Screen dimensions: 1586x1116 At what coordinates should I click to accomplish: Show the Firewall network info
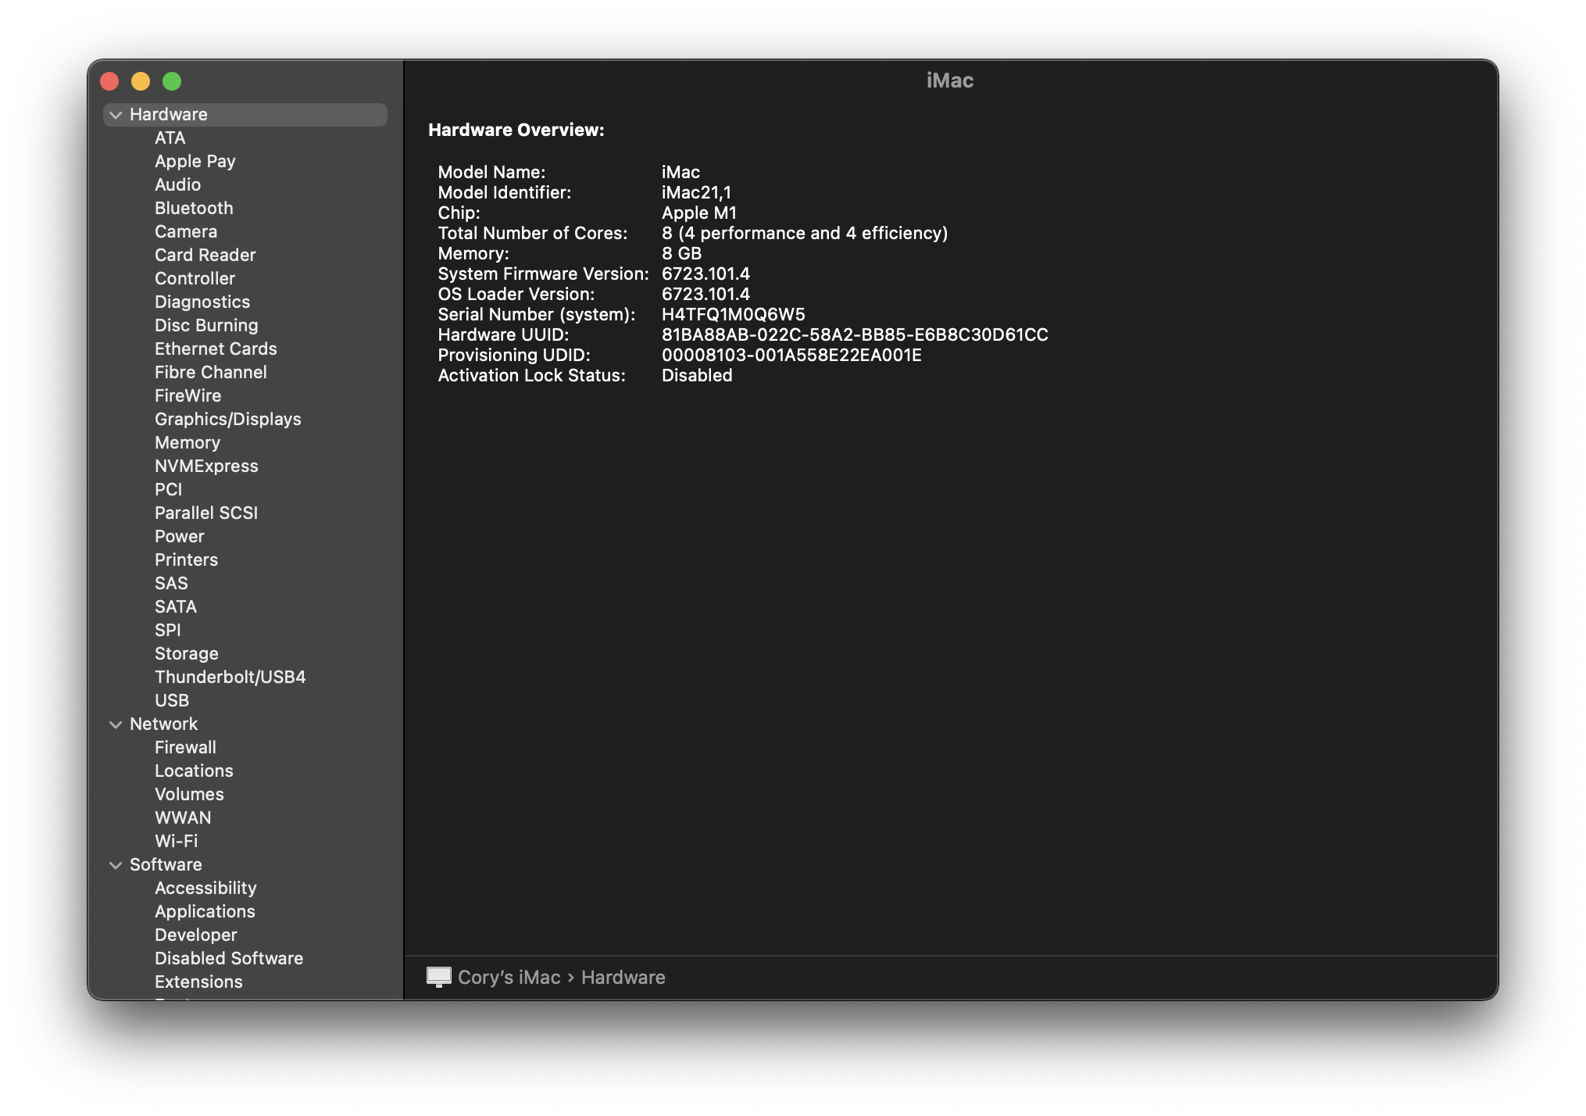(185, 747)
